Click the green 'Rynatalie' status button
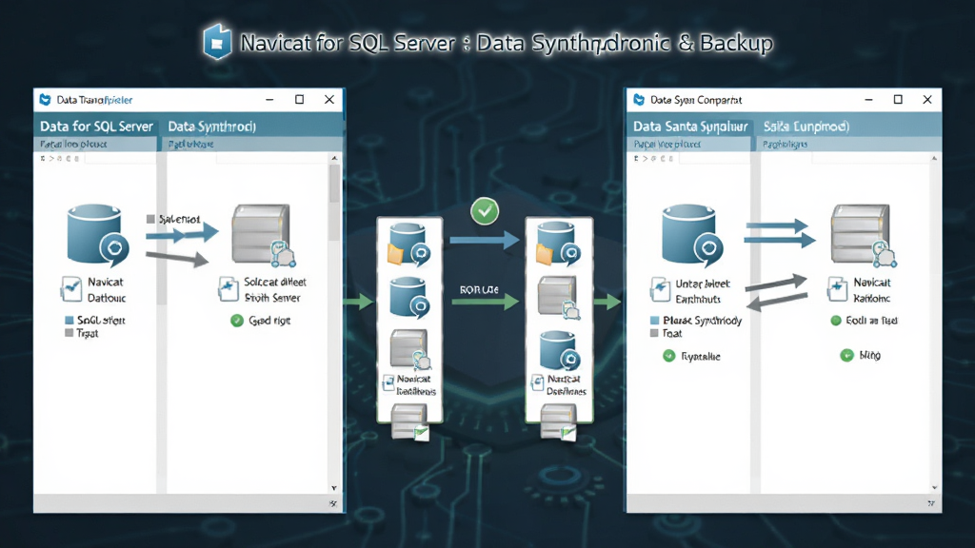This screenshot has height=548, width=975. pos(669,356)
